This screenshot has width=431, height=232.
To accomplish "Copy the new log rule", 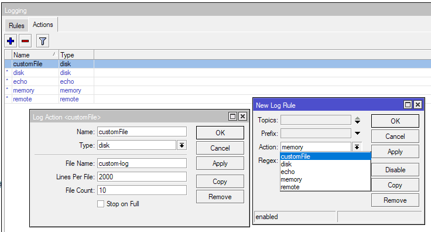I will (x=395, y=185).
